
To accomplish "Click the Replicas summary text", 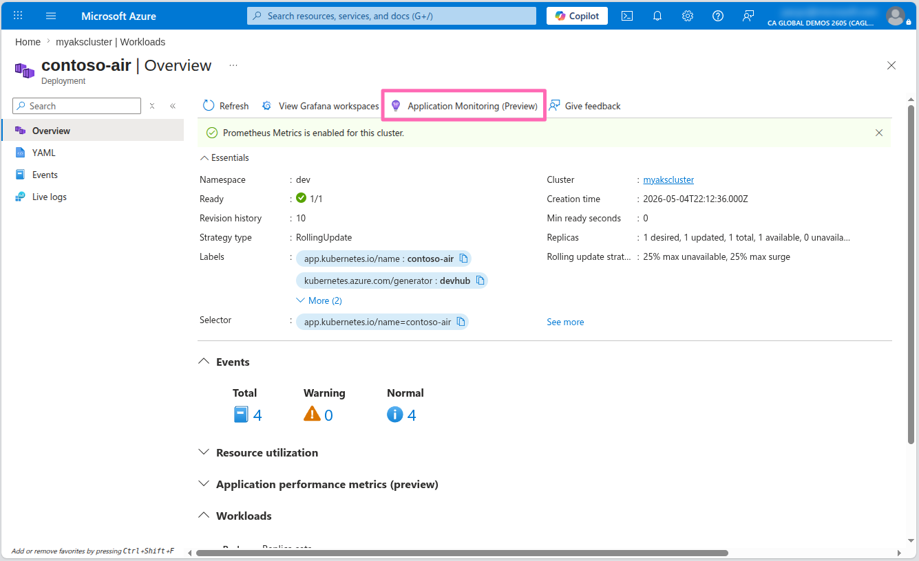I will pyautogui.click(x=746, y=237).
